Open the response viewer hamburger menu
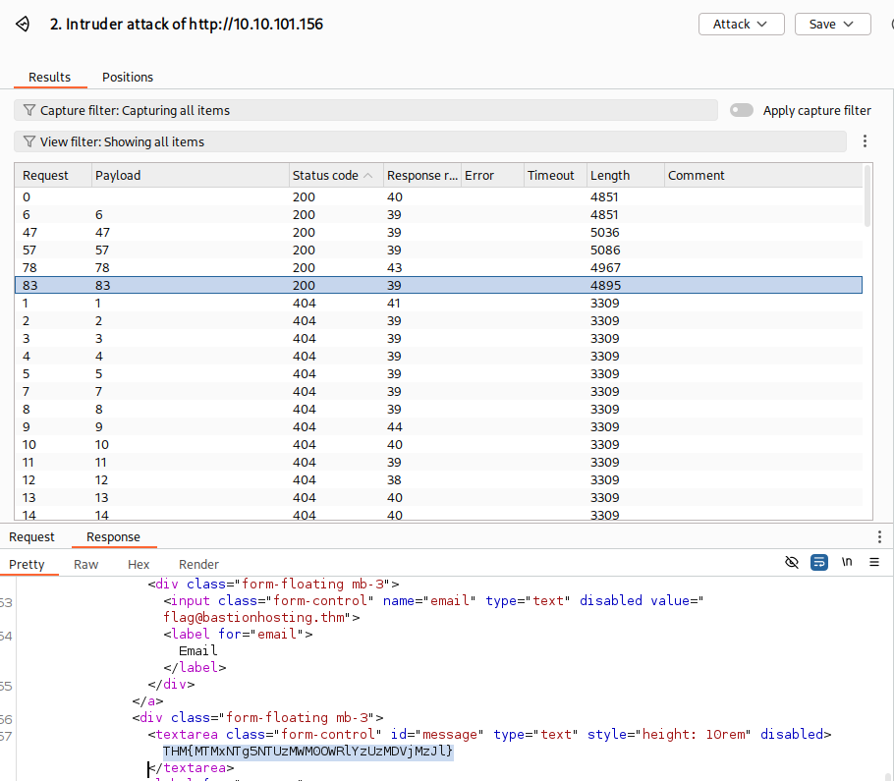The height and width of the screenshot is (781, 894). pos(874,562)
